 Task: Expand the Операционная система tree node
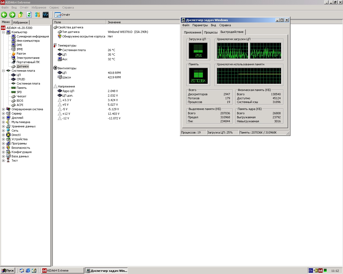coord(3,109)
